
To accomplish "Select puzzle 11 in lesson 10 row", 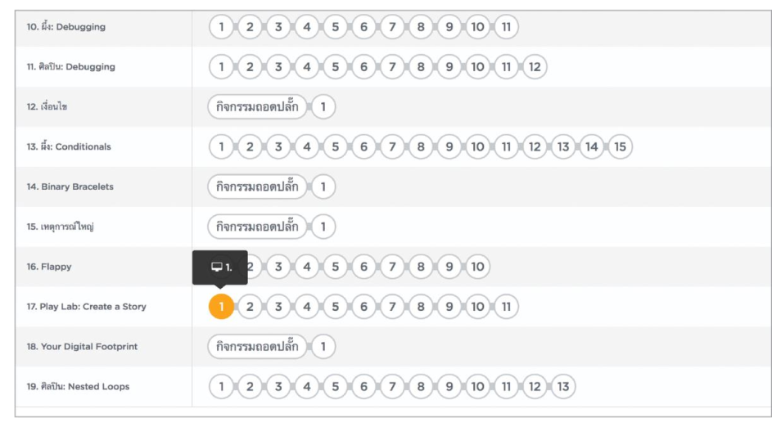I will coord(506,27).
